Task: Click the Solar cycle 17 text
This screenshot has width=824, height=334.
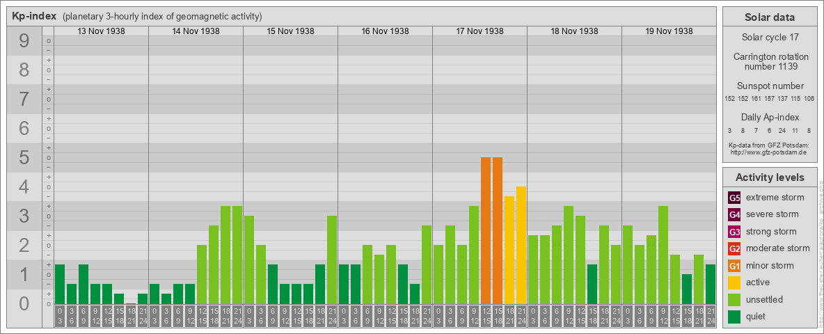Action: click(770, 38)
